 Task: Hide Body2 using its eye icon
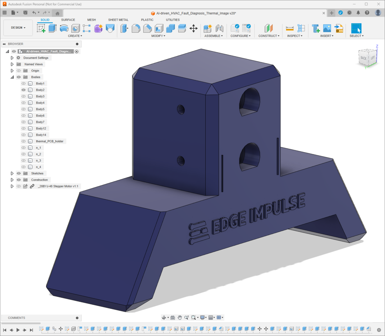click(24, 90)
